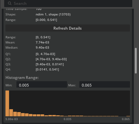Focus the Search field
Image resolution: width=139 pixels, height=124 pixels.
tap(68, 4)
